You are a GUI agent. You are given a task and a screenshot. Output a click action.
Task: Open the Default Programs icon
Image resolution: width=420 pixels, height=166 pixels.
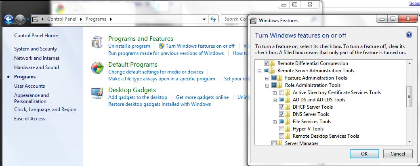point(97,68)
